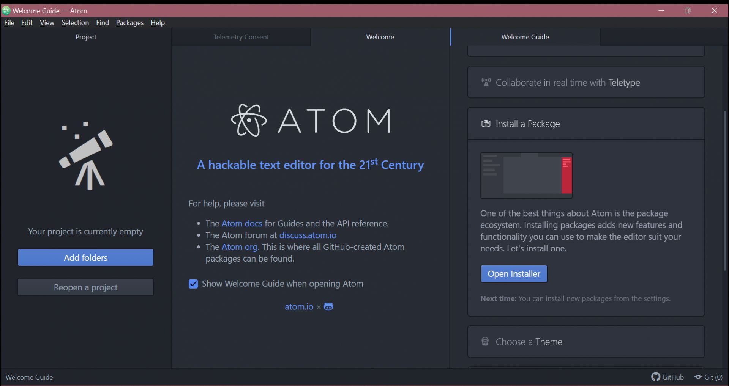
Task: Expand the Collaborate with Teletype section
Action: click(586, 82)
